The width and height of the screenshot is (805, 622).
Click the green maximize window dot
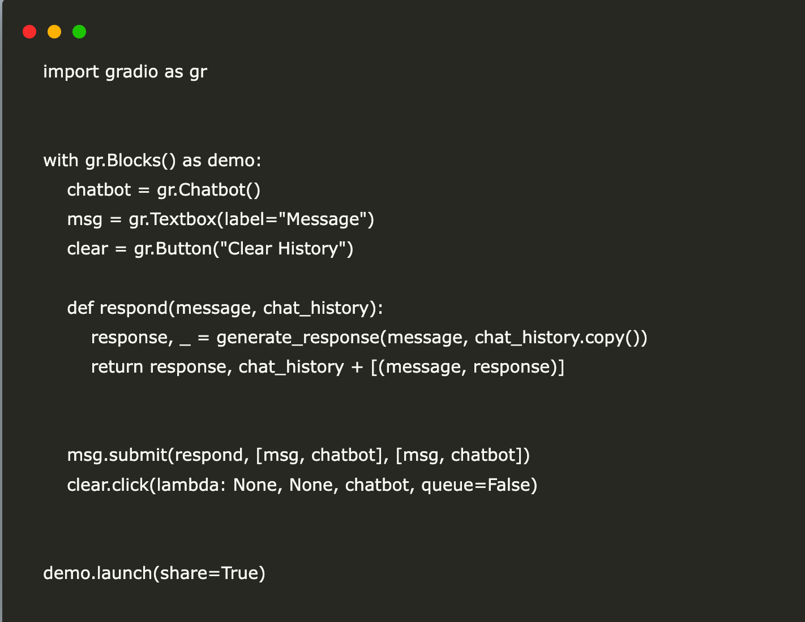[79, 32]
